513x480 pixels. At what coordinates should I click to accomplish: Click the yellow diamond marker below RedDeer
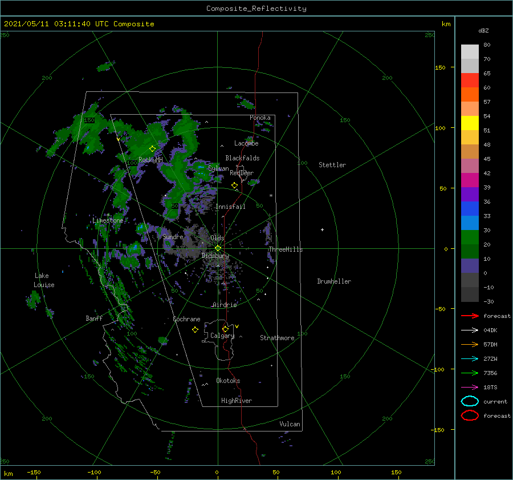tap(234, 185)
